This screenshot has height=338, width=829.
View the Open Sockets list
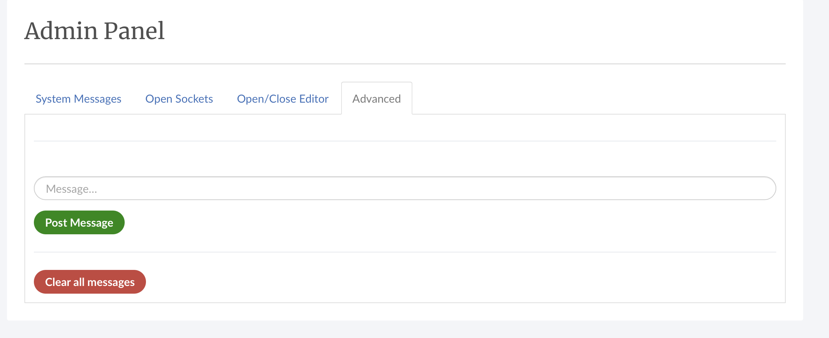[x=179, y=99]
